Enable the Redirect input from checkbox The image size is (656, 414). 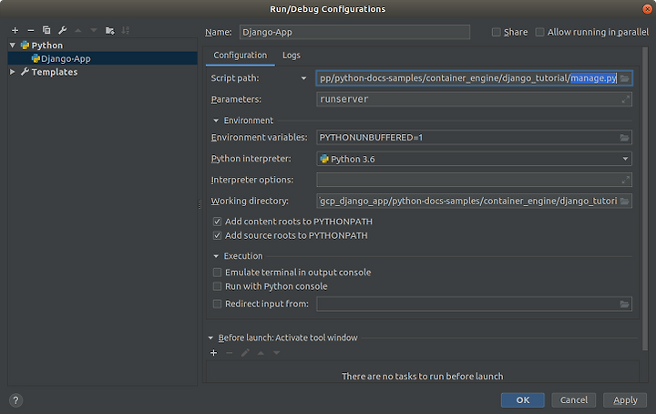tap(217, 304)
